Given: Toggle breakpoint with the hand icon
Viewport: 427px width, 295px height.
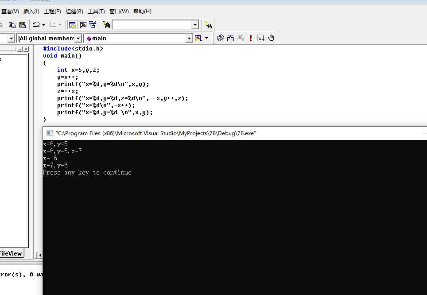Looking at the screenshot, I should coord(271,38).
